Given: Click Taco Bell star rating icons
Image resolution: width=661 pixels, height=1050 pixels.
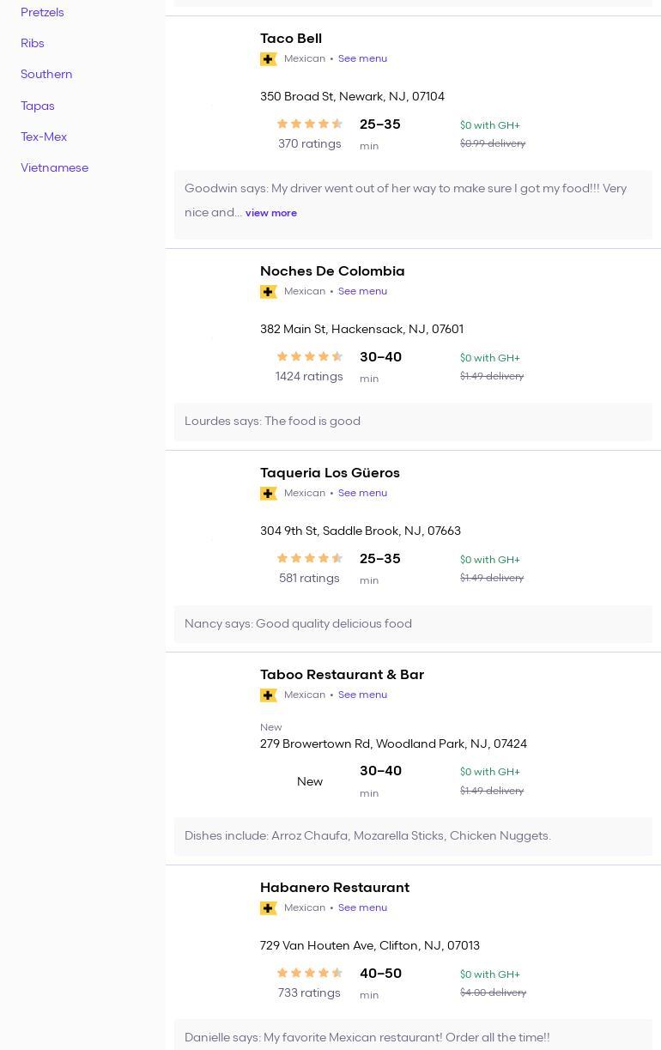Looking at the screenshot, I should point(309,124).
